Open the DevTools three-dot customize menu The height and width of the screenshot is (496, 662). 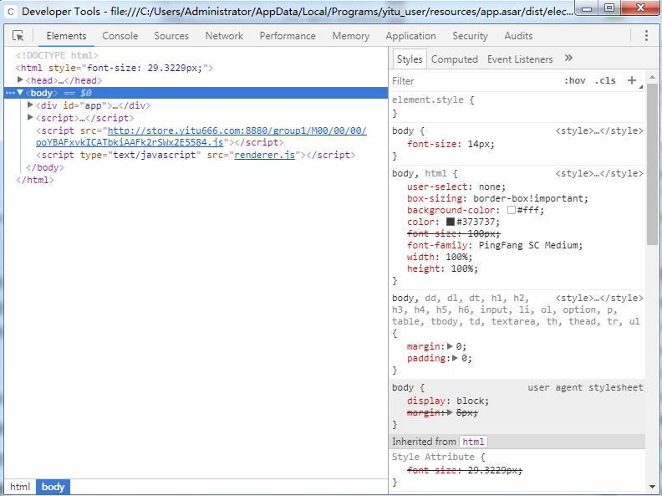click(x=646, y=35)
